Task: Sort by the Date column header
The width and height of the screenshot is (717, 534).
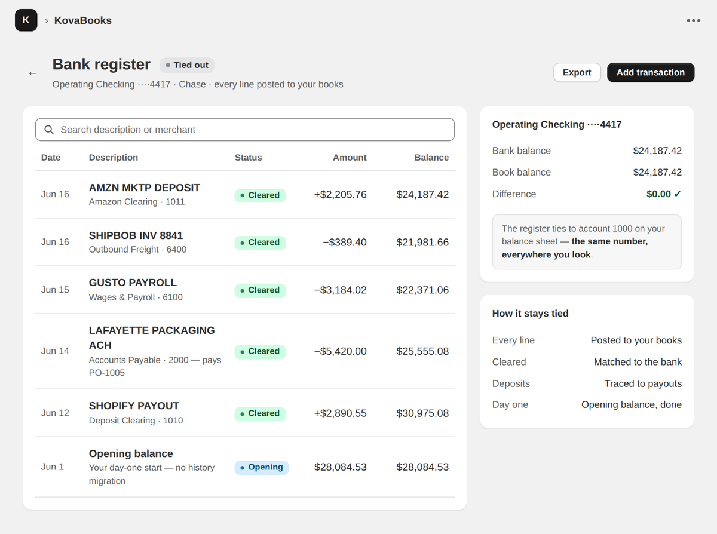Action: pyautogui.click(x=51, y=158)
